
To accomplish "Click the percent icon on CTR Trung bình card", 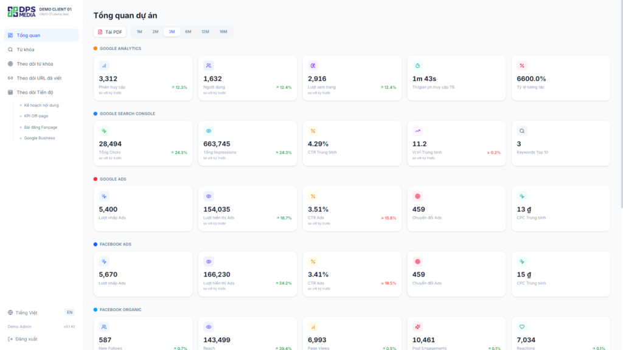I will tap(313, 131).
